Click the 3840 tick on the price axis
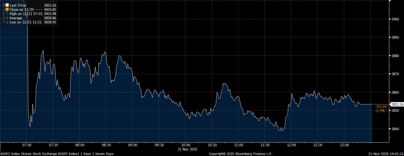This screenshot has height=156, width=404. tap(395, 129)
